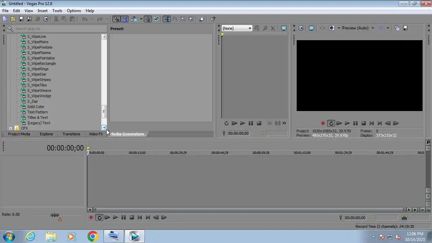432x243 pixels.
Task: Open the Tools menu
Action: (57, 11)
